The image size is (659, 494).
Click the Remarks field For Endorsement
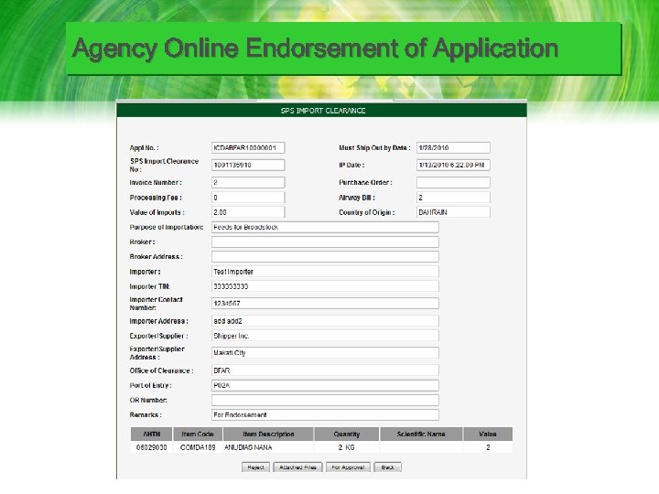[x=325, y=415]
